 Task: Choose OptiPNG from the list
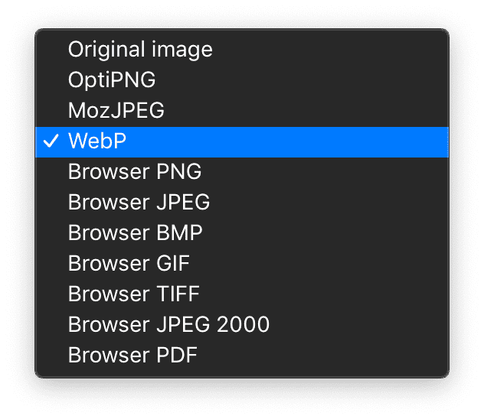click(x=112, y=81)
